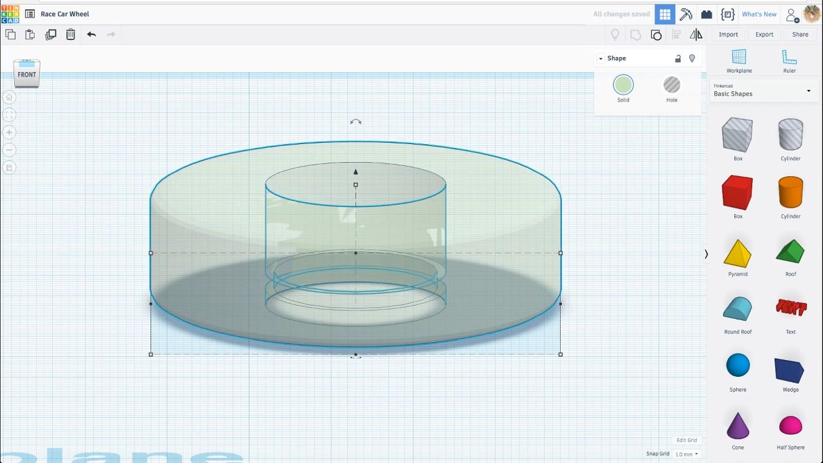Switch to the Bricks view
This screenshot has width=823, height=463.
(707, 14)
